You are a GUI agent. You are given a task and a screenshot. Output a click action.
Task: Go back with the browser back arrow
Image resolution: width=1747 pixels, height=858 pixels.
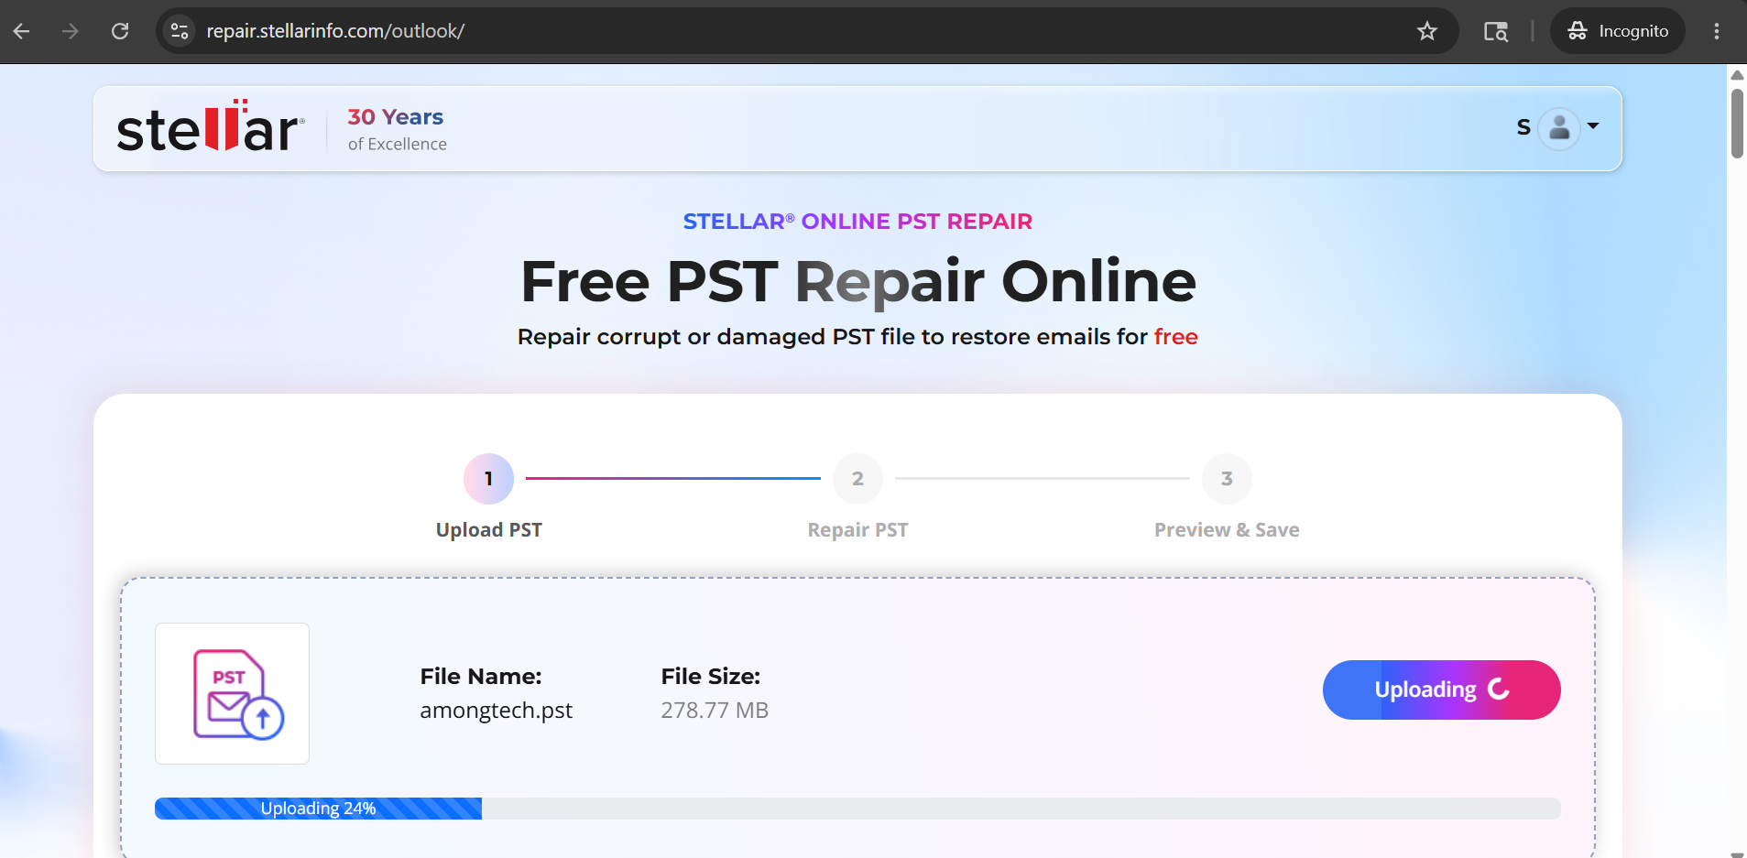coord(22,31)
